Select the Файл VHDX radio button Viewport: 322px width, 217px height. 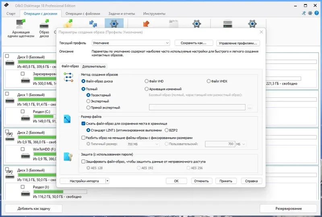coord(208,81)
